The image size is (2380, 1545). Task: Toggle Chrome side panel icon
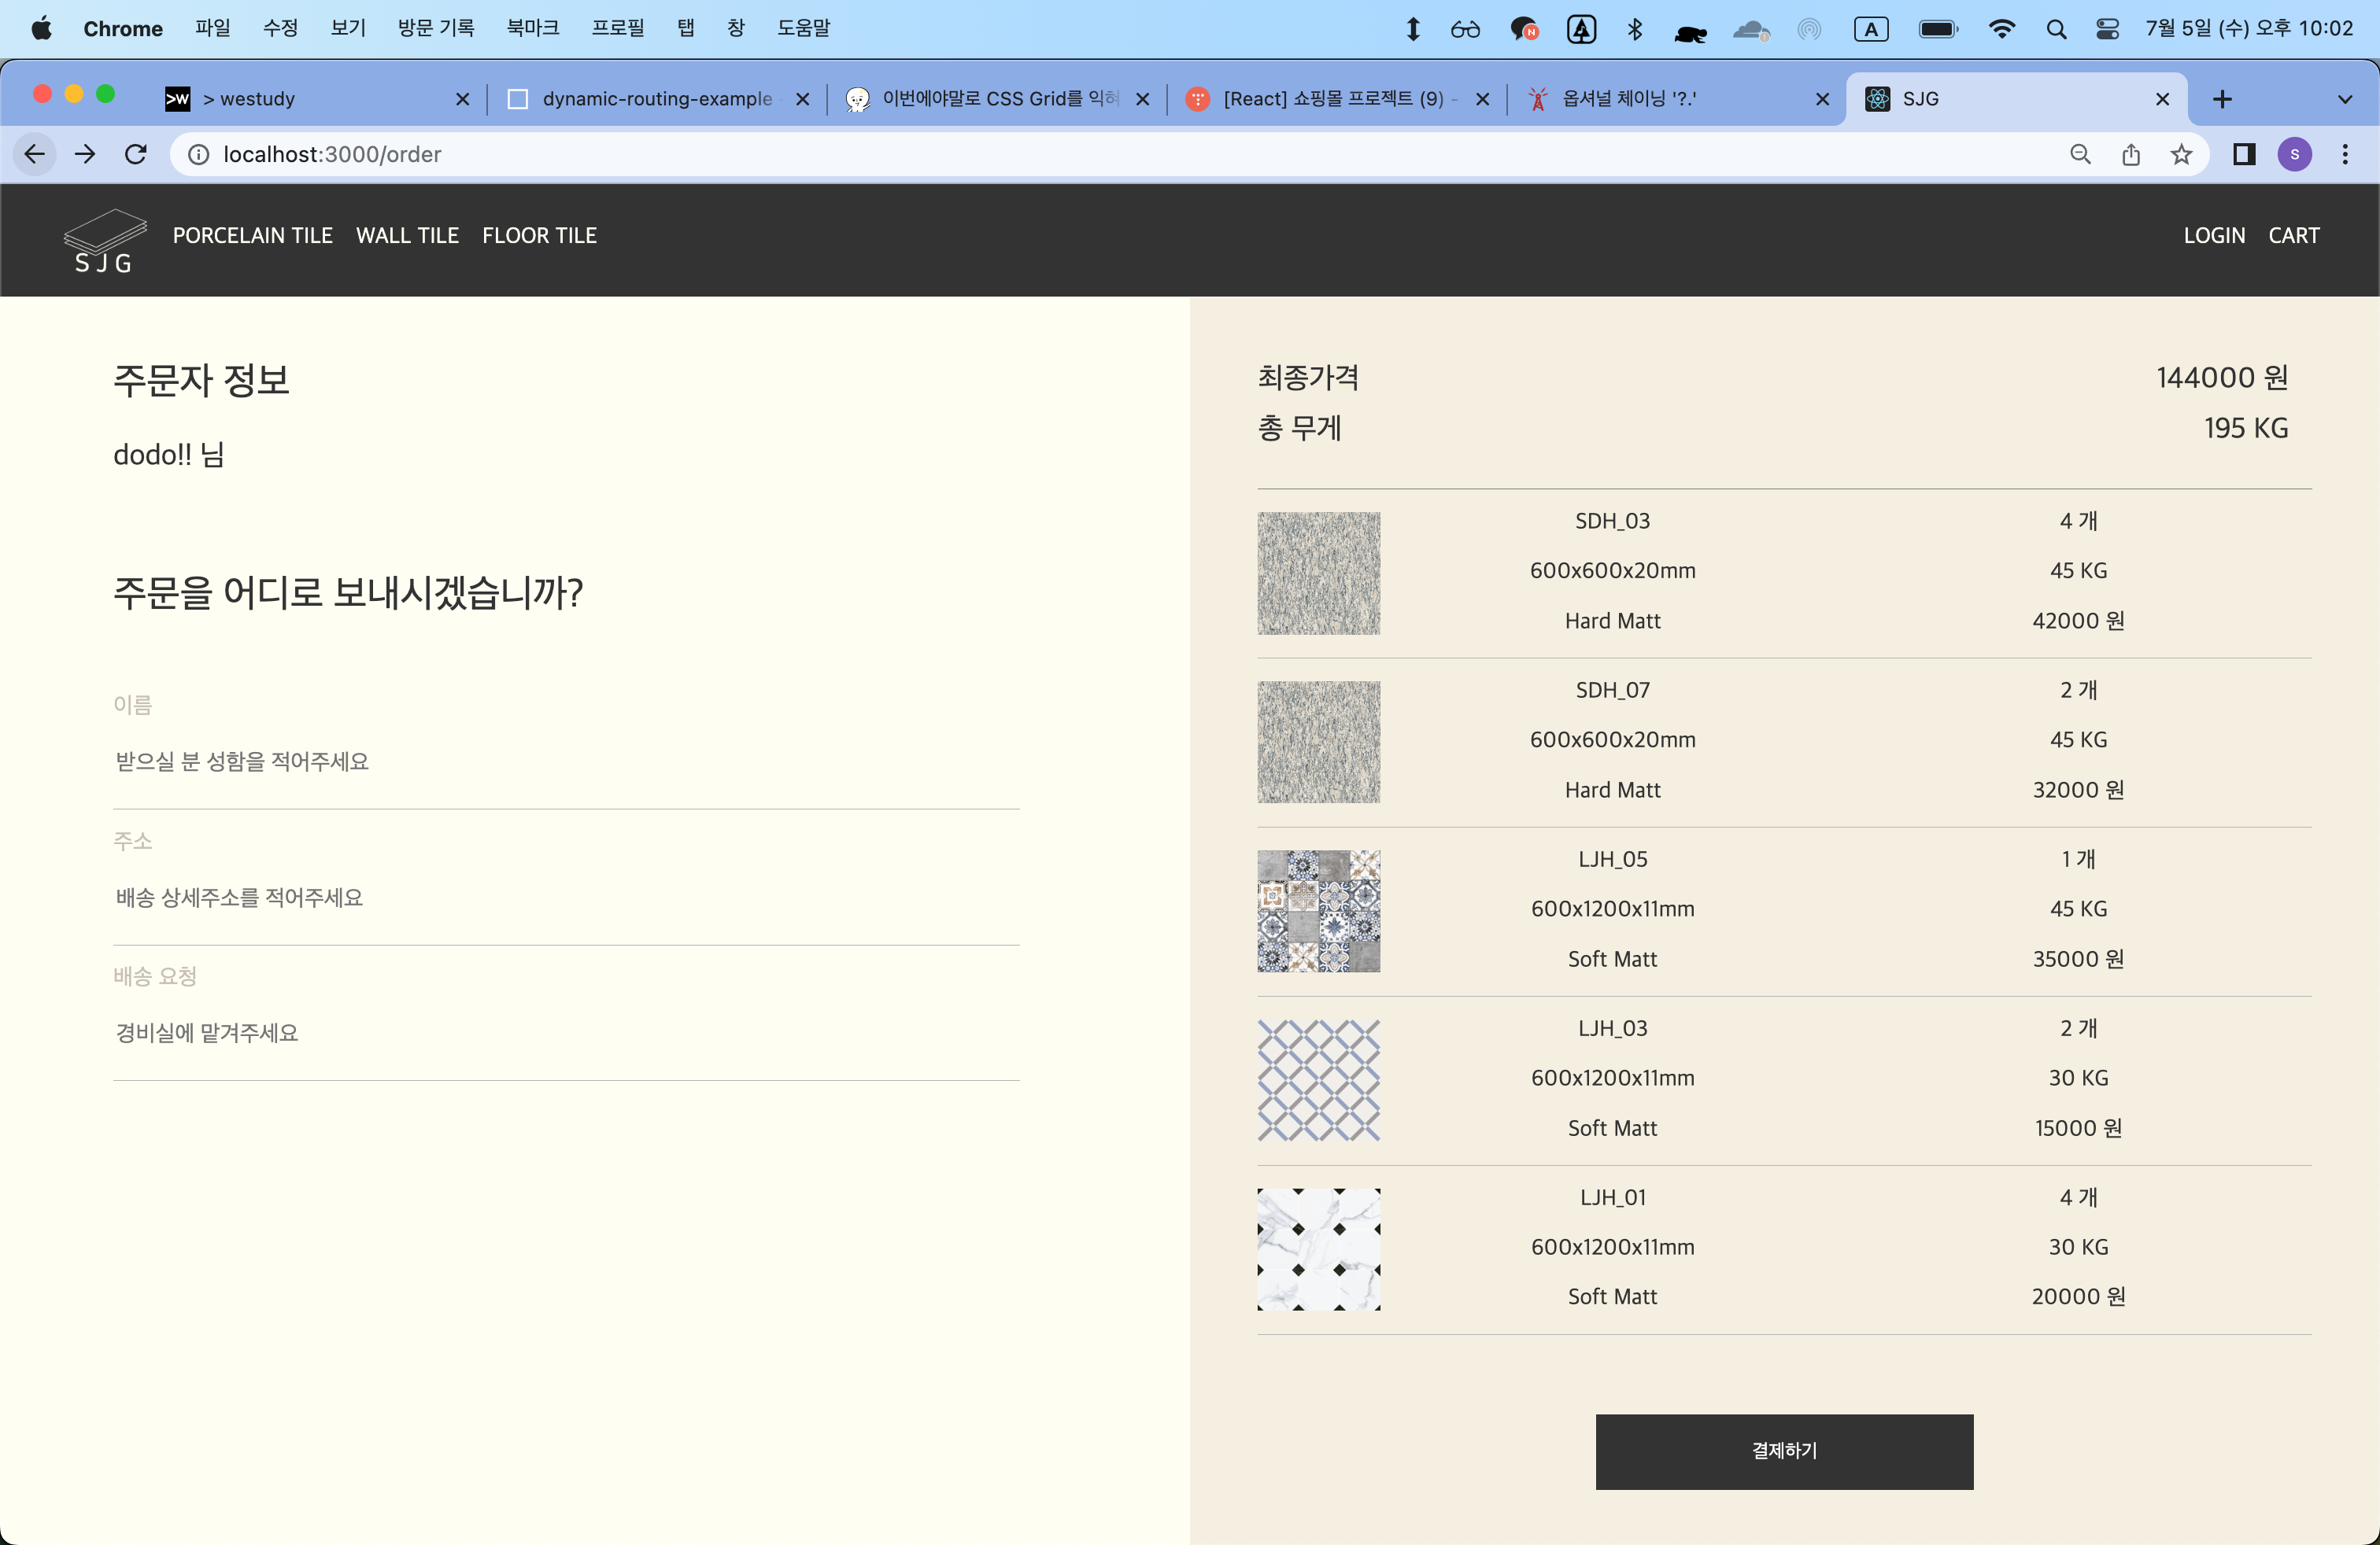pyautogui.click(x=2244, y=154)
